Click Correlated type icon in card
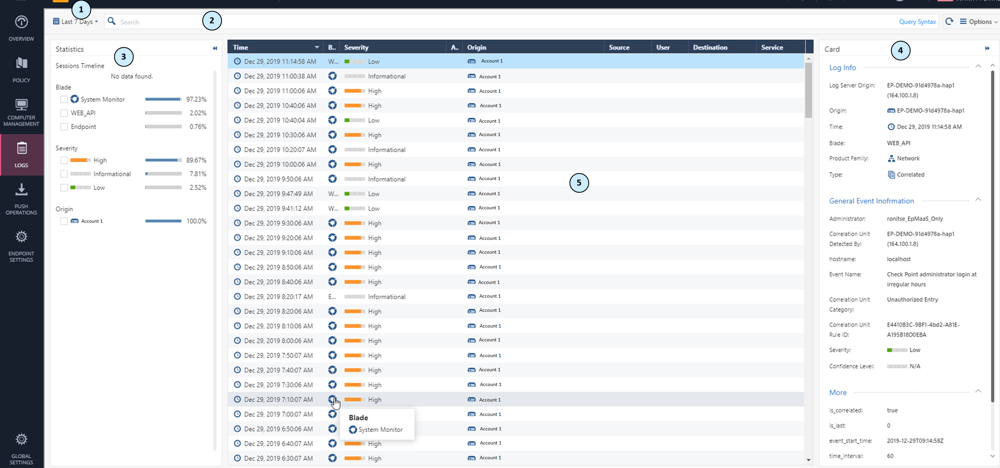Image resolution: width=1000 pixels, height=468 pixels. 891,175
